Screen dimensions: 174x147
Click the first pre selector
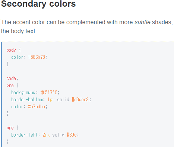coord(10,86)
